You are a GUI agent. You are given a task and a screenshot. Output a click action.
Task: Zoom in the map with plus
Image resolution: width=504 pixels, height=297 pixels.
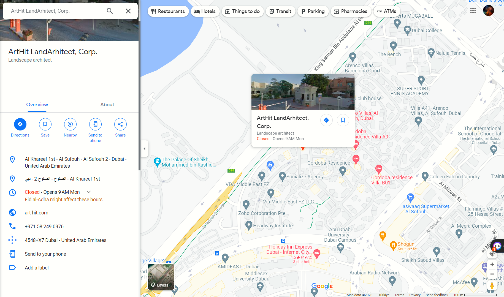(492, 265)
